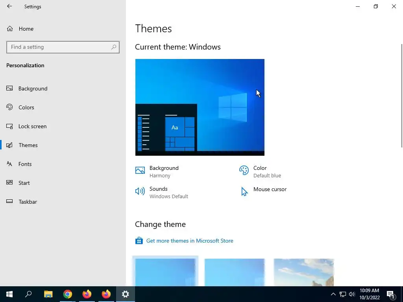Open the clock showing 10:09 AM
This screenshot has width=403, height=302.
[369, 294]
